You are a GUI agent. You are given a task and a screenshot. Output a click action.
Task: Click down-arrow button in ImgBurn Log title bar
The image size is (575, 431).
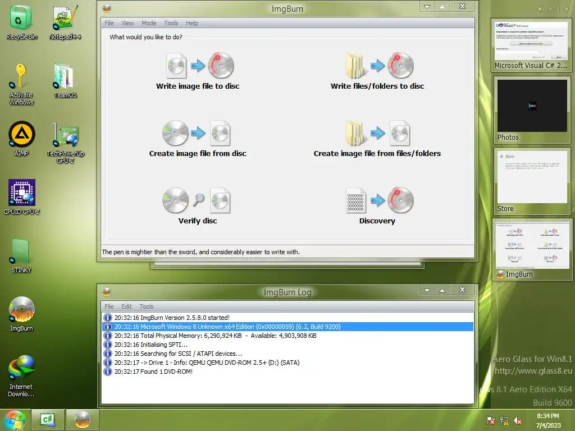click(427, 290)
